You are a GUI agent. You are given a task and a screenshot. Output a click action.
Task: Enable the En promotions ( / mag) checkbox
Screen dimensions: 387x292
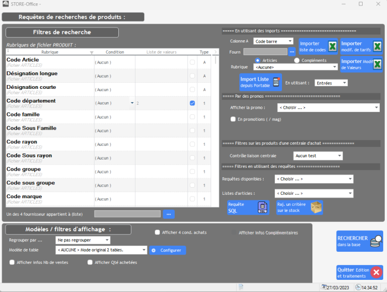[233, 119]
